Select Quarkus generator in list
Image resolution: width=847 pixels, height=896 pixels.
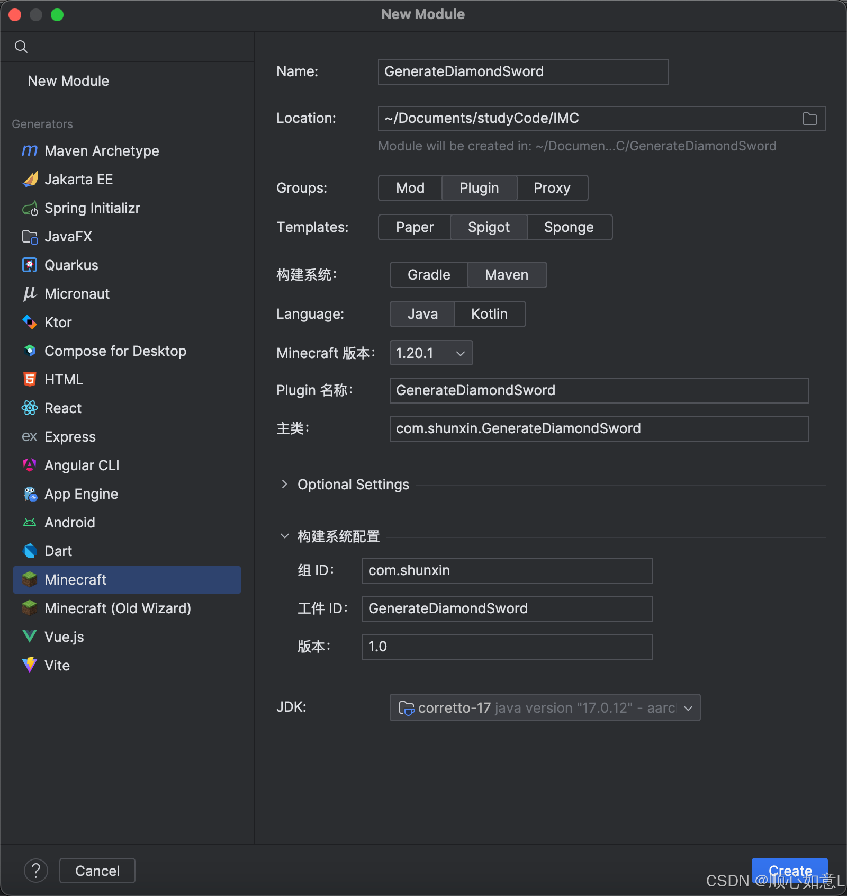tap(127, 265)
